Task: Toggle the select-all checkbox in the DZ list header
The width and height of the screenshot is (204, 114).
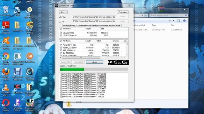Action: pyautogui.click(x=61, y=41)
